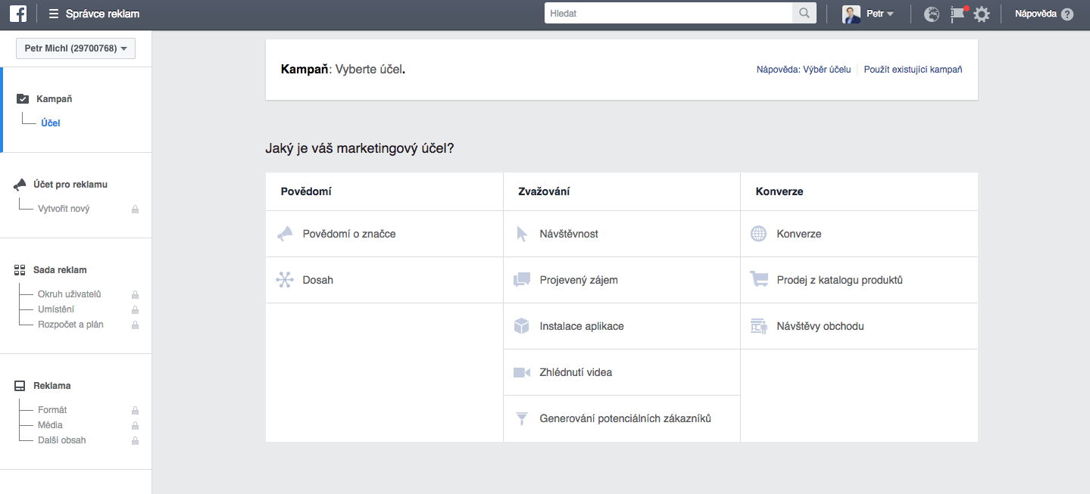Select Vytvořit nový under Účet pro reklamu
Screen dimensions: 1090x494
tap(64, 209)
